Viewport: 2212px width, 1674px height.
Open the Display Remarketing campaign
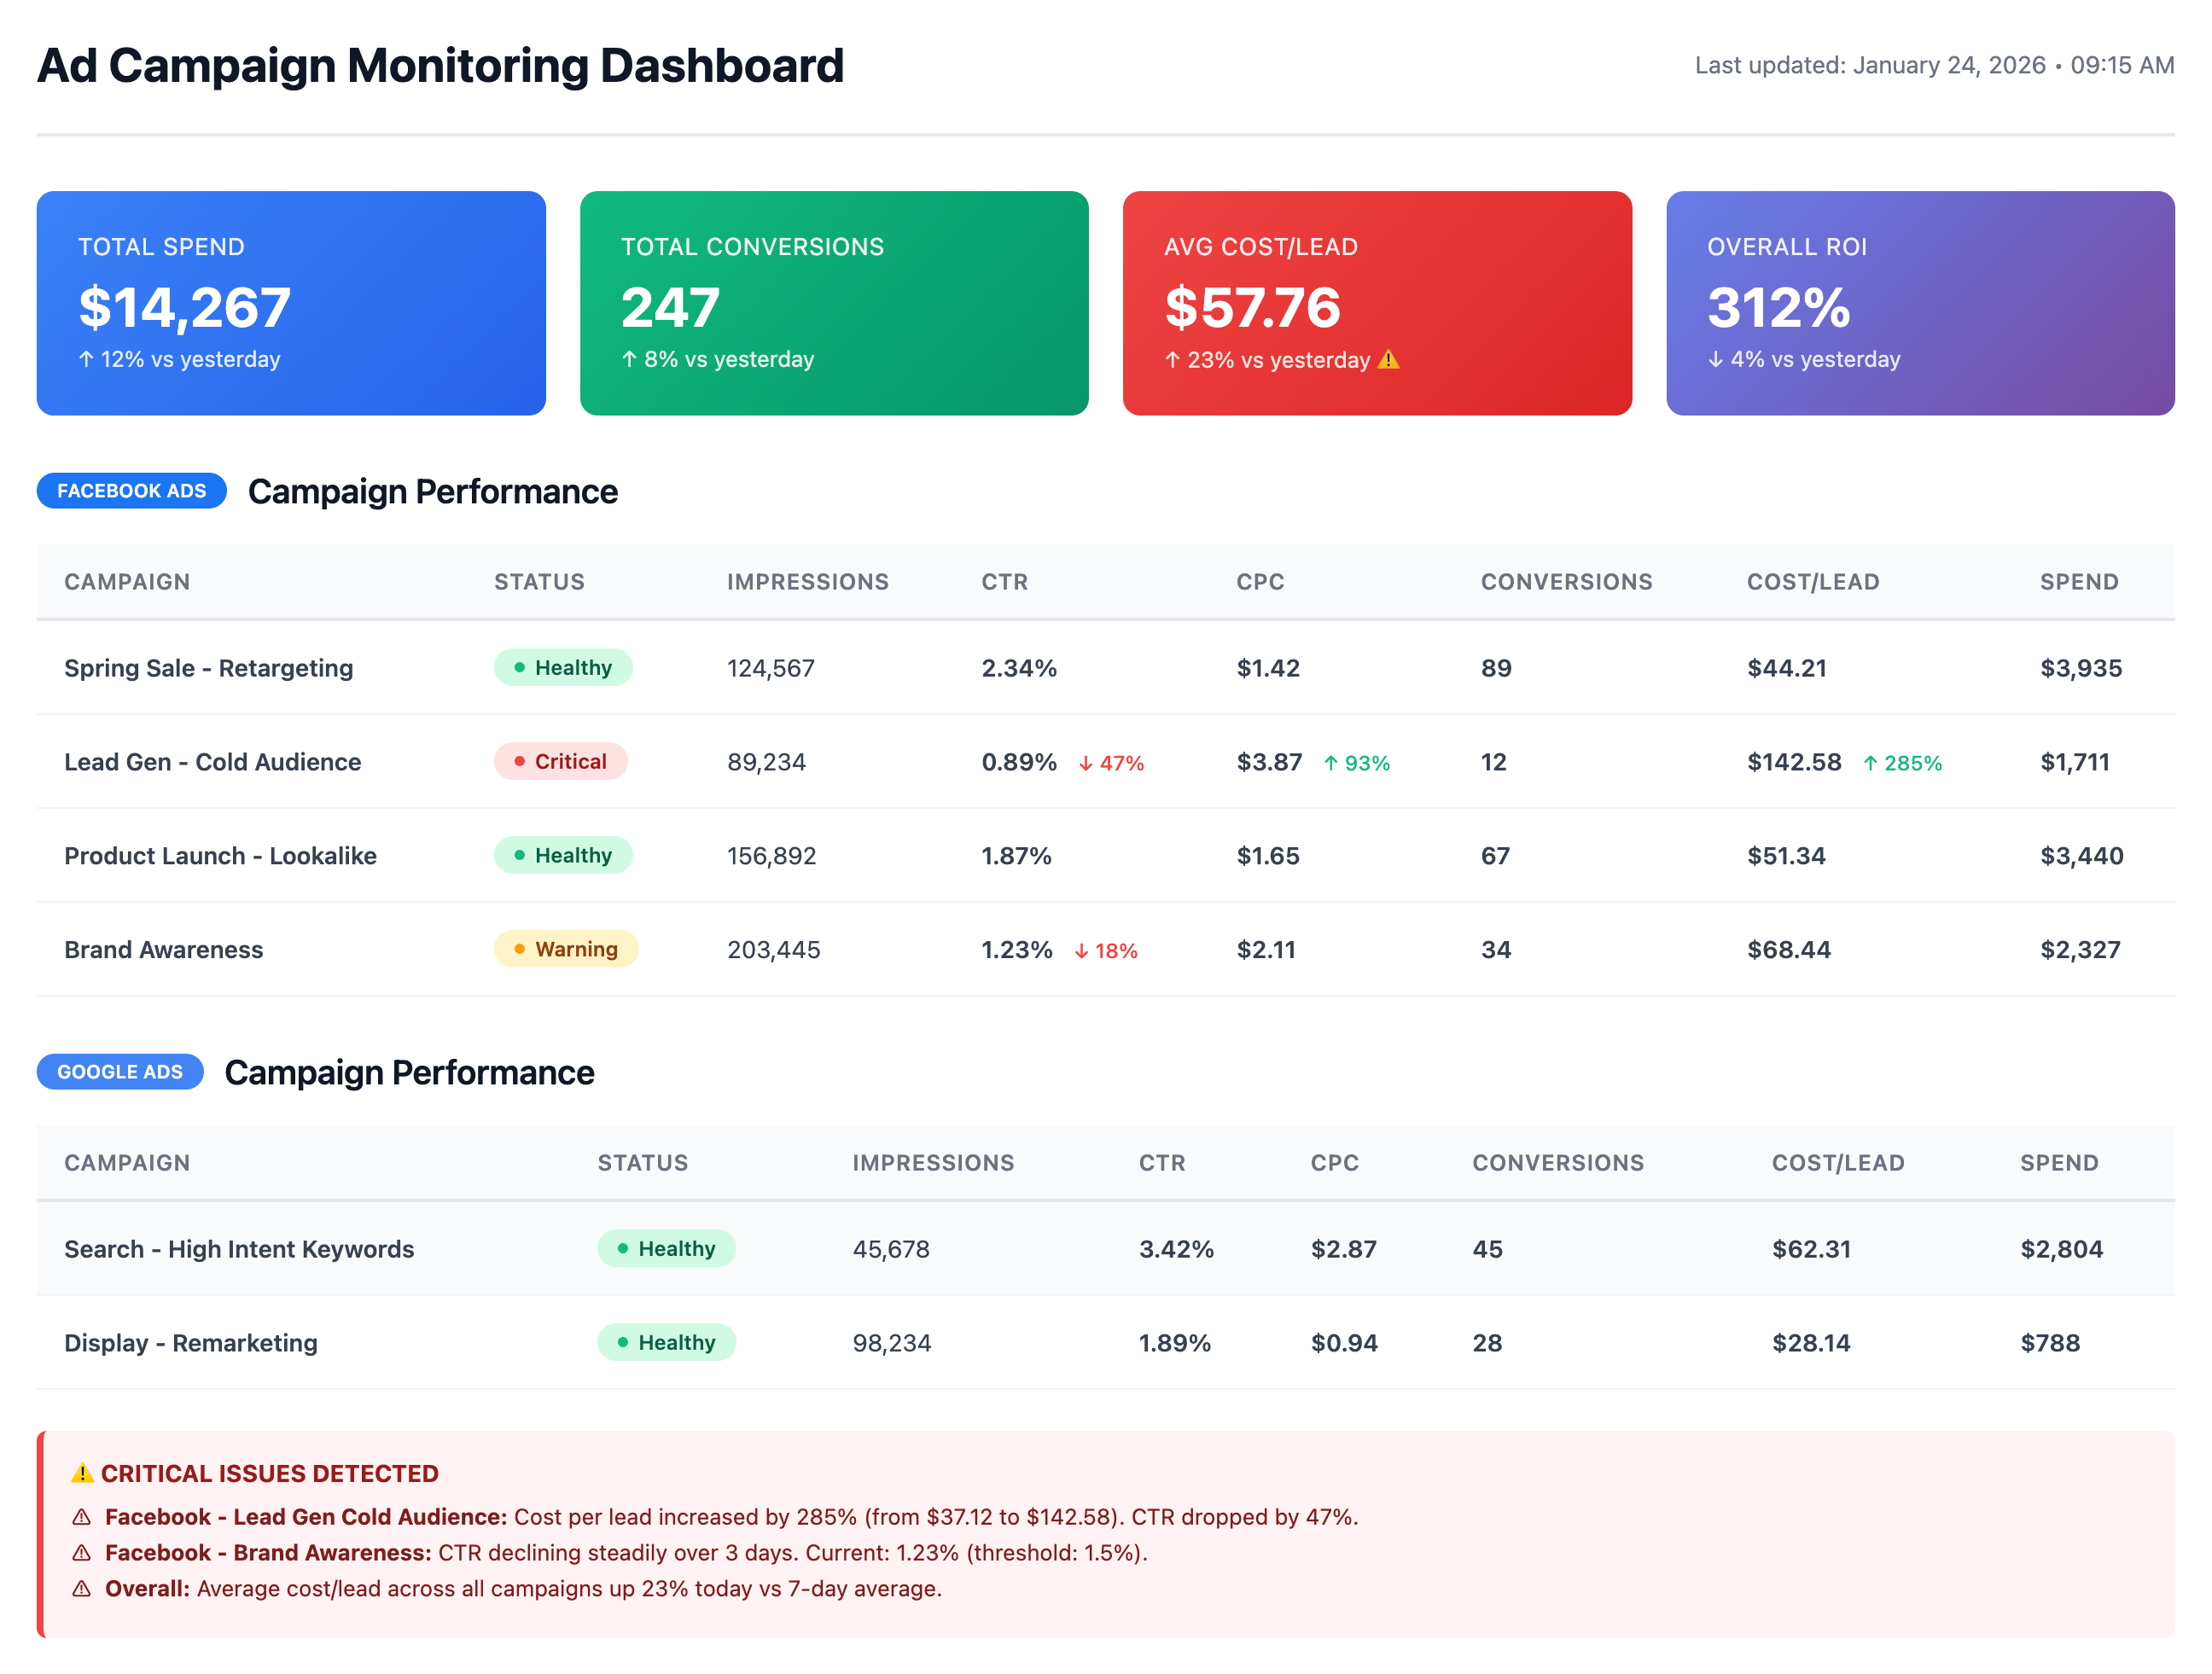point(190,1343)
